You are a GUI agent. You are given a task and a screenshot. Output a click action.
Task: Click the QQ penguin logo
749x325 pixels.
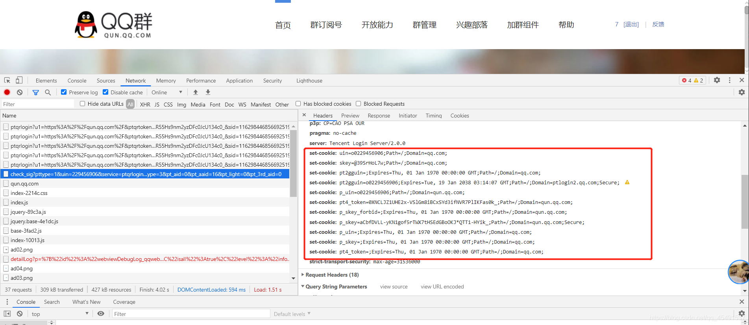(x=86, y=24)
